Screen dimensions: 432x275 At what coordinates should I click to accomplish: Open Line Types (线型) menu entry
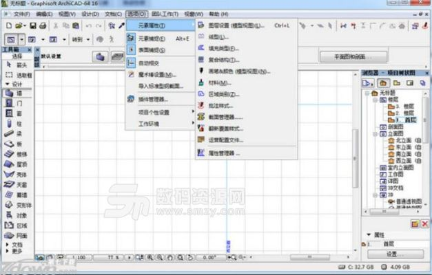tap(246, 37)
